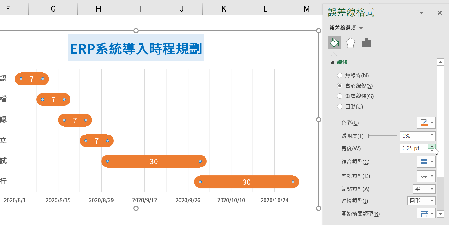Collapse the 線條 section
This screenshot has width=449, height=225.
332,62
